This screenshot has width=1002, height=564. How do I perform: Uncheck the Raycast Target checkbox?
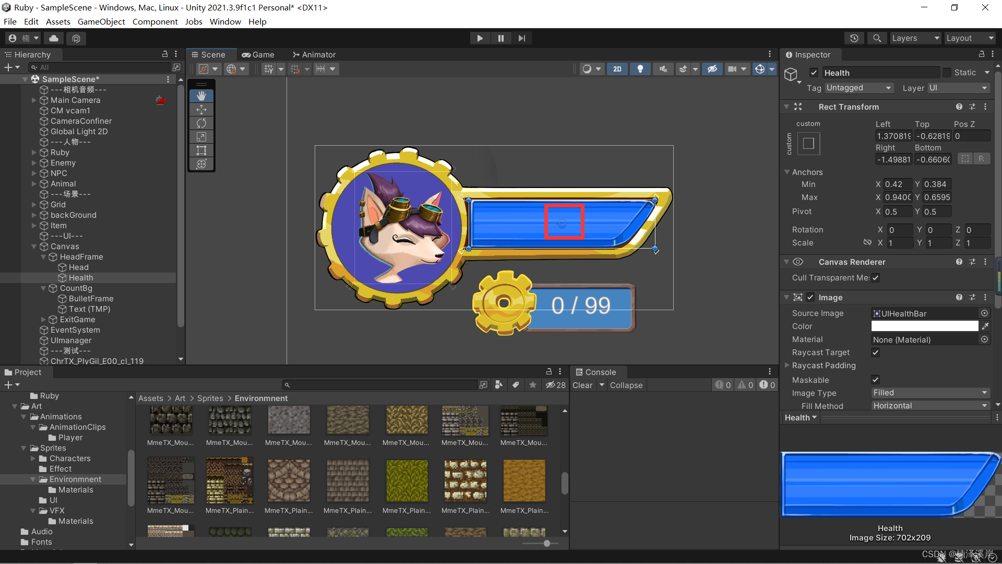876,352
